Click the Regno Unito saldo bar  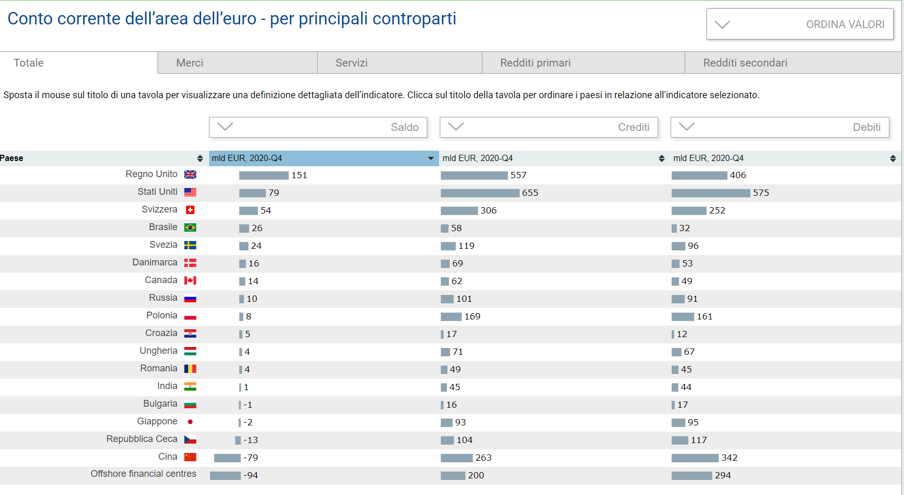[264, 176]
